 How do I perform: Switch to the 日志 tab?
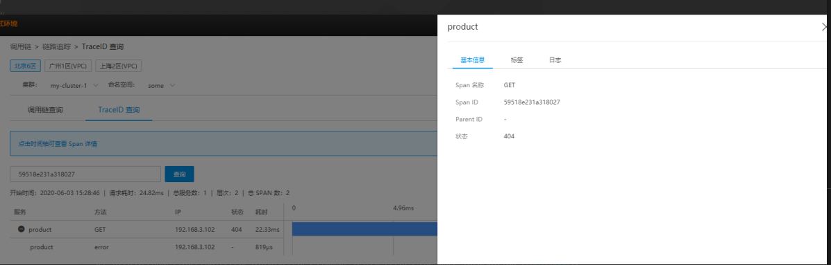(x=555, y=60)
